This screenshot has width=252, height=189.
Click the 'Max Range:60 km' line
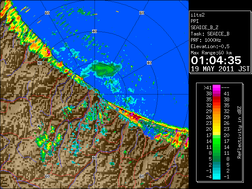click(x=211, y=53)
